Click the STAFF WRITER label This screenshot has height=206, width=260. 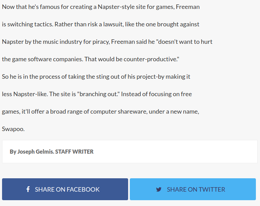coord(74,152)
